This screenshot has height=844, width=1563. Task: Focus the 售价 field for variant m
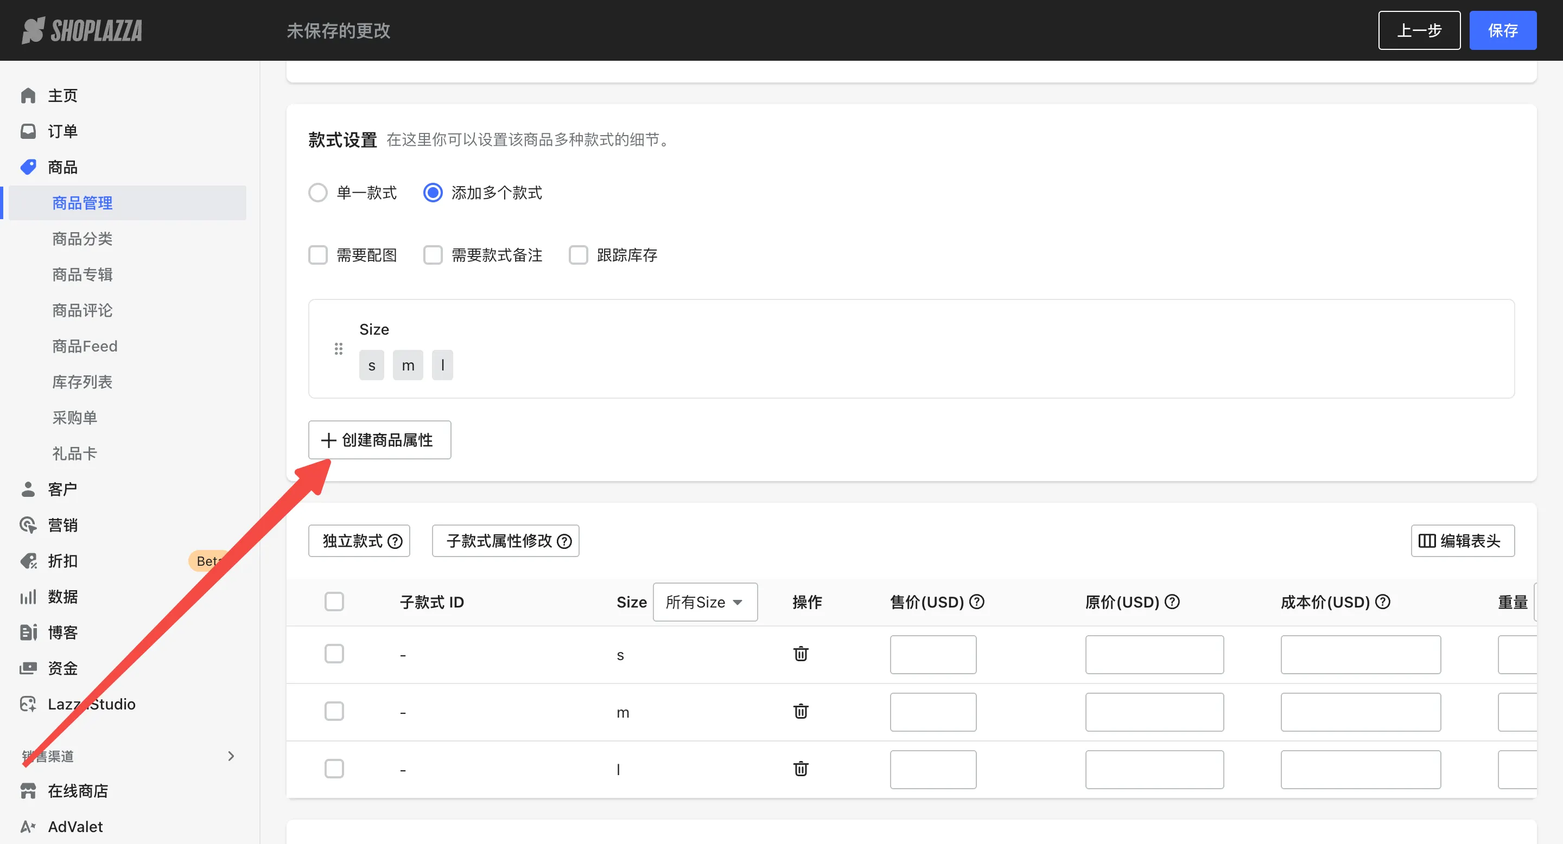(x=933, y=712)
